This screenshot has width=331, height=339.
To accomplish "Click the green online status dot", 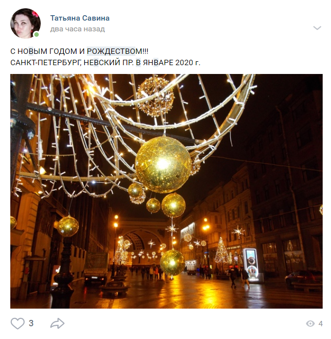I will [x=37, y=34].
